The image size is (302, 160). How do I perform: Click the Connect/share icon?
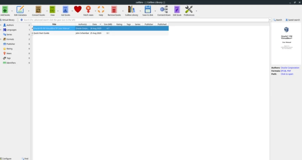[x=164, y=10]
